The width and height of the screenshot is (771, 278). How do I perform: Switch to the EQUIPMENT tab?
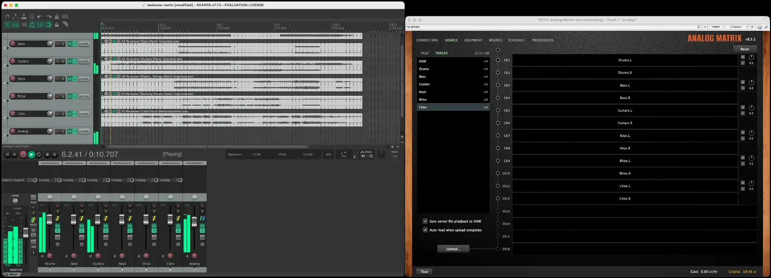(x=473, y=40)
